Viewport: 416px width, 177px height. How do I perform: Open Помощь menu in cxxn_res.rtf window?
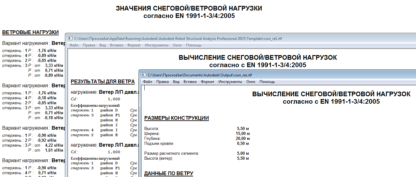coord(267,82)
